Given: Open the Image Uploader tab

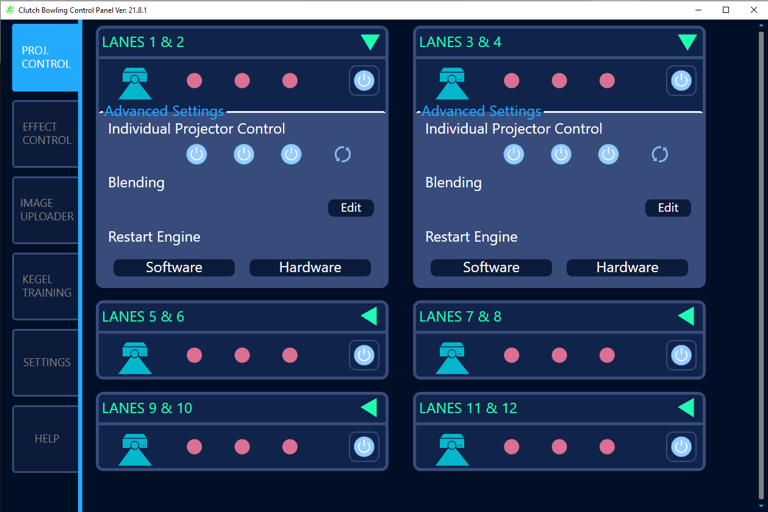Looking at the screenshot, I should point(46,210).
